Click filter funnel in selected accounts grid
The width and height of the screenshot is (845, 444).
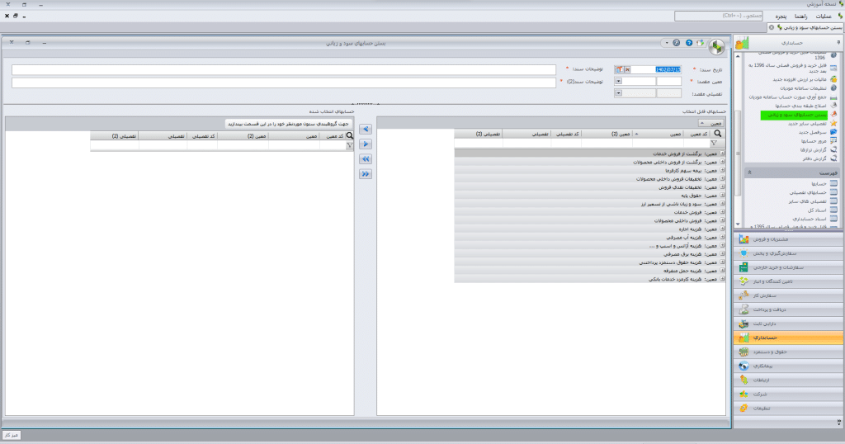(350, 145)
